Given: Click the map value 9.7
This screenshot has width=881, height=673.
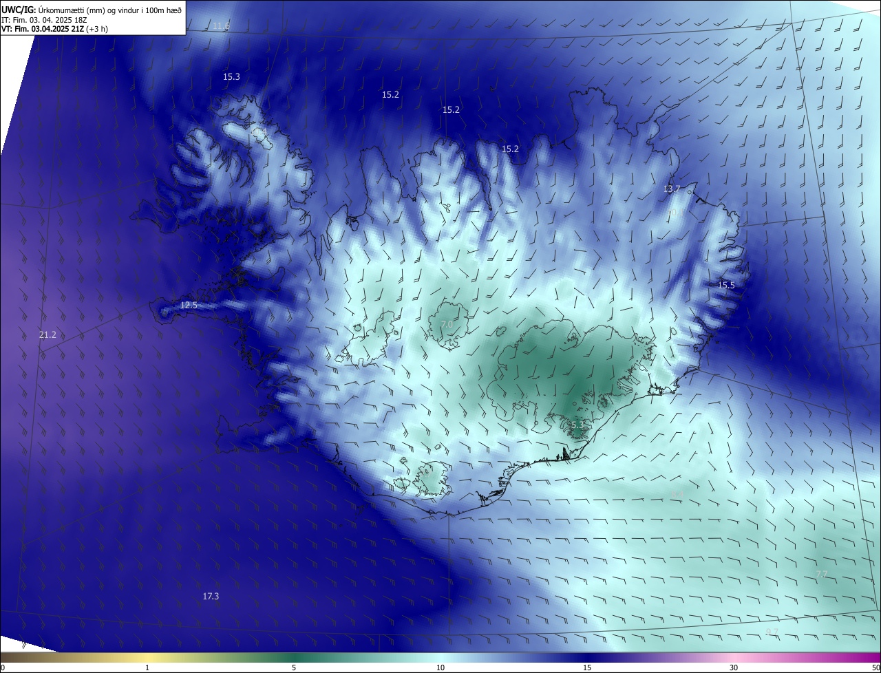Looking at the screenshot, I should 772,632.
